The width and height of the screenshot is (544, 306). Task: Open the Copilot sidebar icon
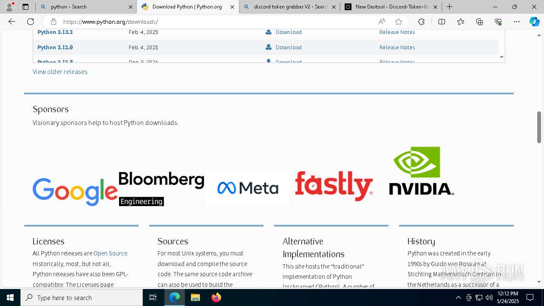[534, 22]
